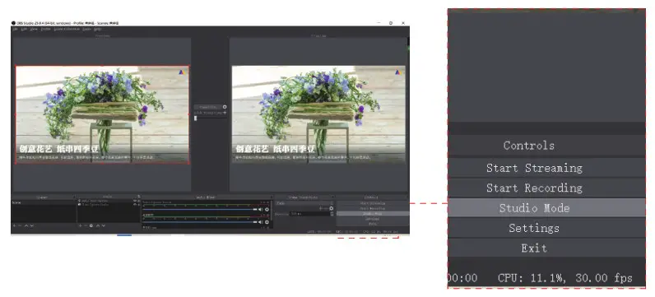This screenshot has height=297, width=655.
Task: Click the Duration field stepper arrows
Action: click(332, 214)
